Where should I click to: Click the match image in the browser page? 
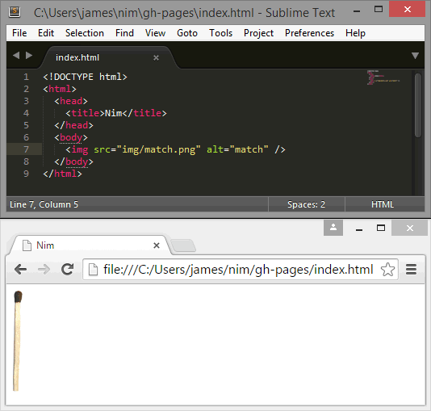tap(18, 341)
